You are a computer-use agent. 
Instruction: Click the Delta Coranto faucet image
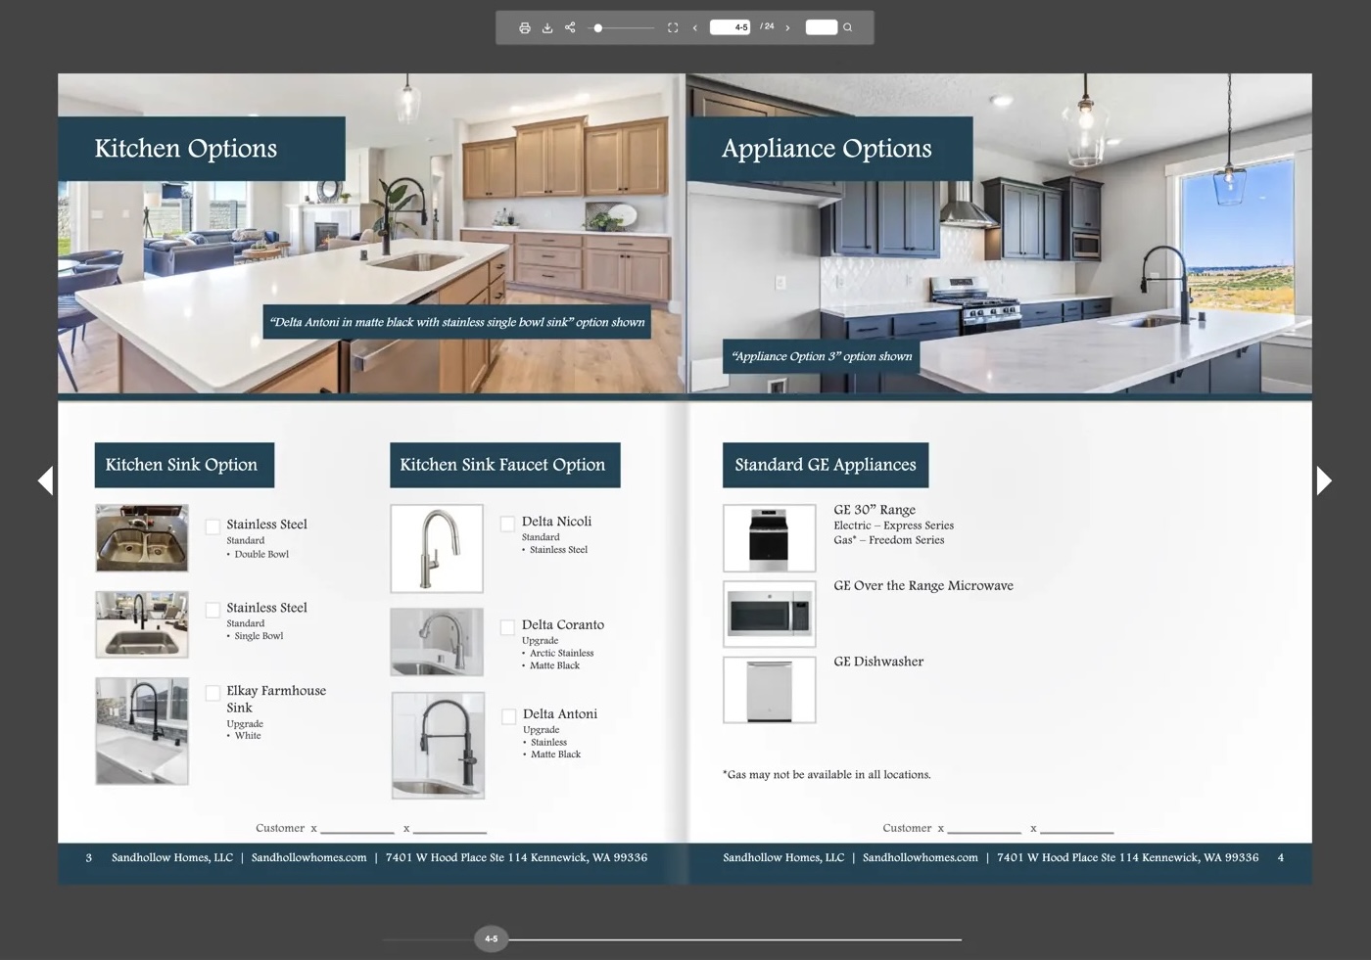pyautogui.click(x=437, y=642)
